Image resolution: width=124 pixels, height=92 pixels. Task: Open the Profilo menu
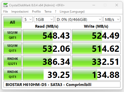point(36,12)
